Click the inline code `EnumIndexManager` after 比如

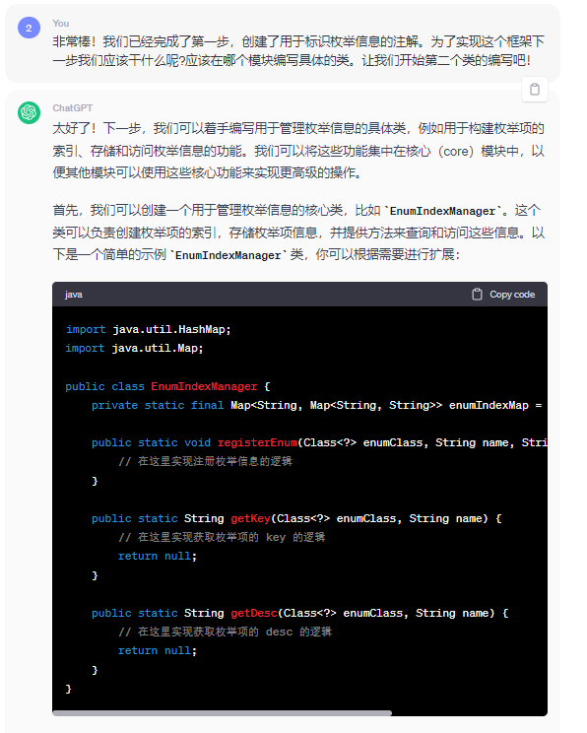[x=442, y=211]
